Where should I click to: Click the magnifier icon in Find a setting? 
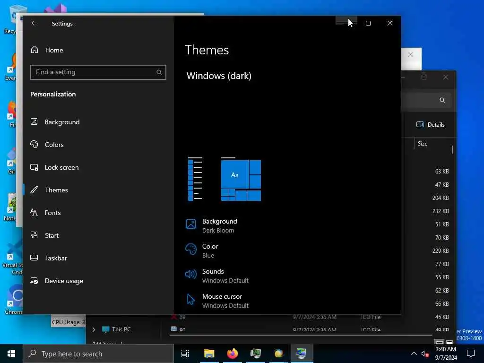[159, 72]
